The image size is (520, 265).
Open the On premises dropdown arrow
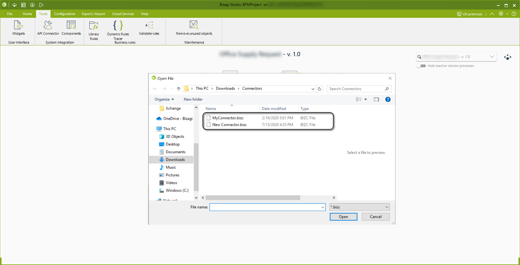[507, 14]
